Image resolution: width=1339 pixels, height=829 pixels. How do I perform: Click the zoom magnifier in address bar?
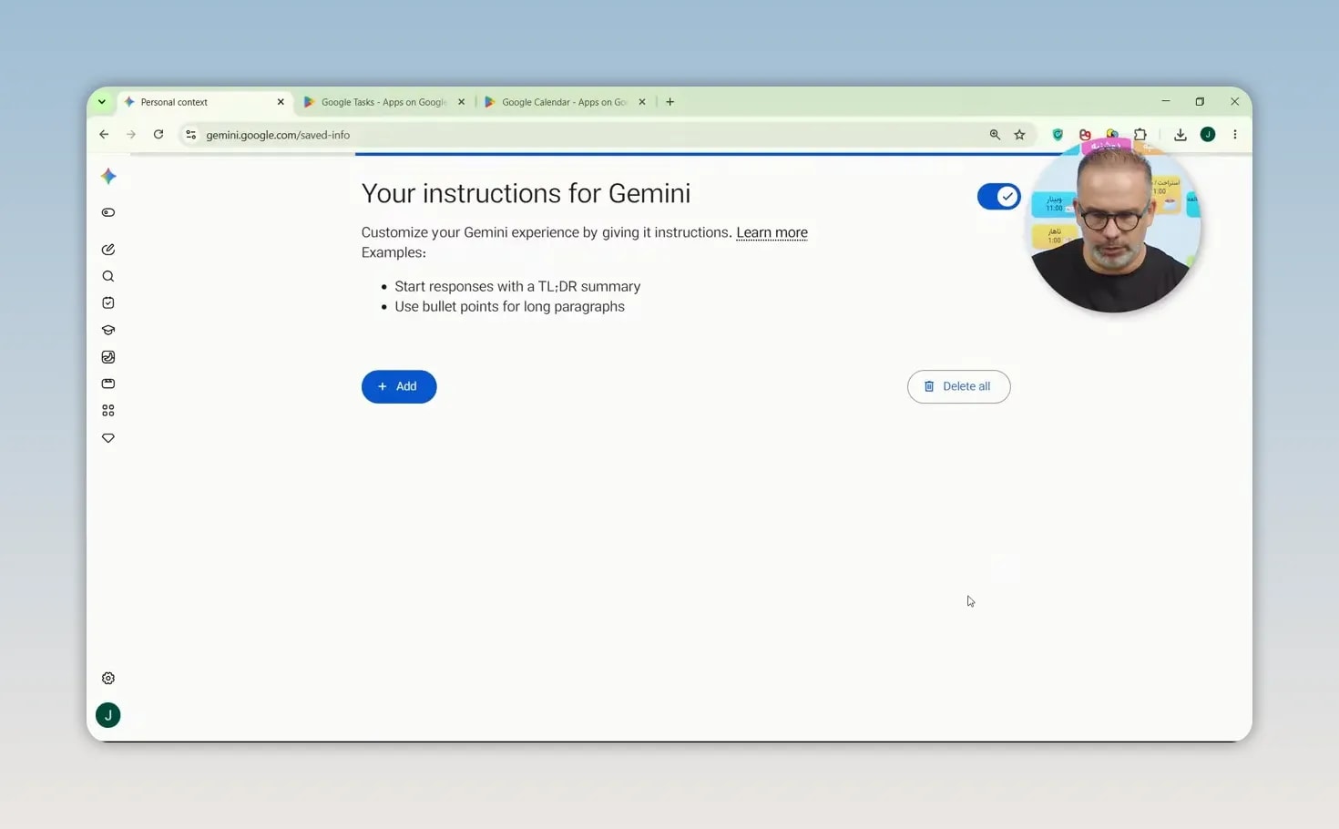click(995, 135)
